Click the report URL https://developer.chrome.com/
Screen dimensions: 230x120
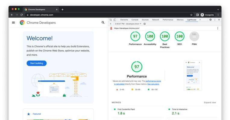pos(127,28)
